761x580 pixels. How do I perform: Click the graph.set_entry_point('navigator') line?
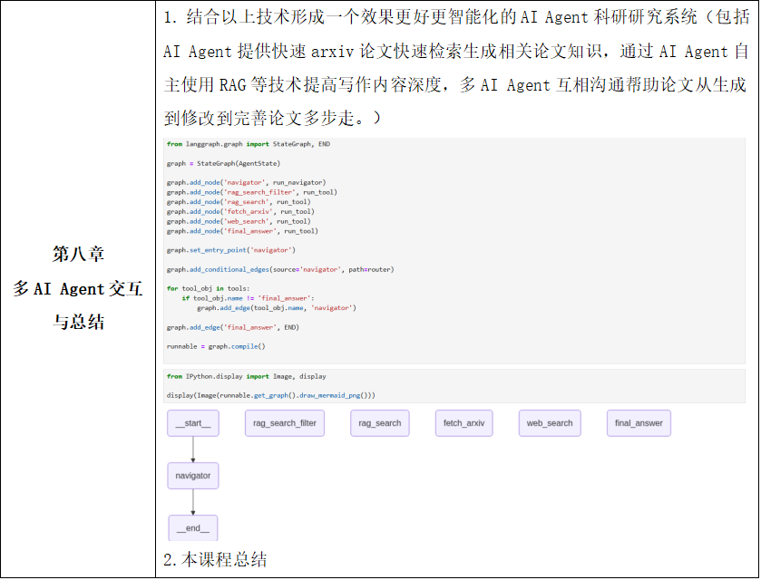pos(231,250)
